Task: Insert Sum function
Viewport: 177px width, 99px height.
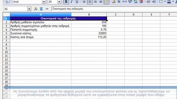Action: (41, 9)
